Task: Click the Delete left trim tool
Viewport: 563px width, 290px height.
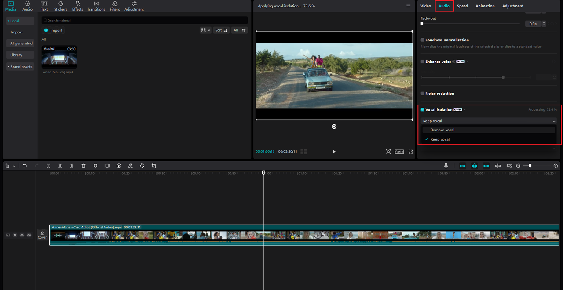Action: pyautogui.click(x=60, y=166)
